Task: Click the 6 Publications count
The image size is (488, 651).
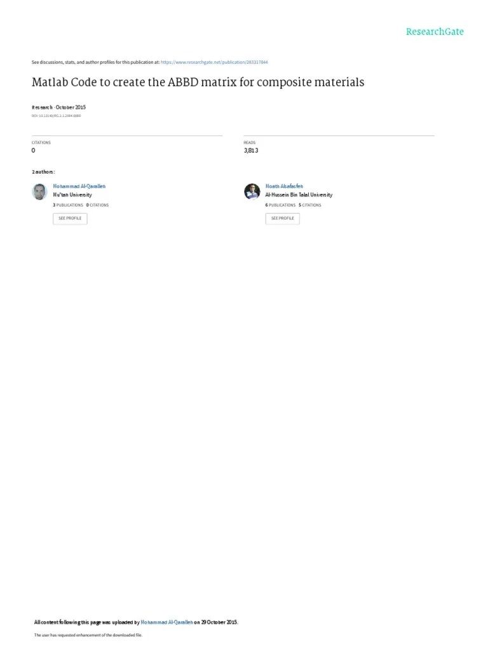Action: click(x=280, y=205)
